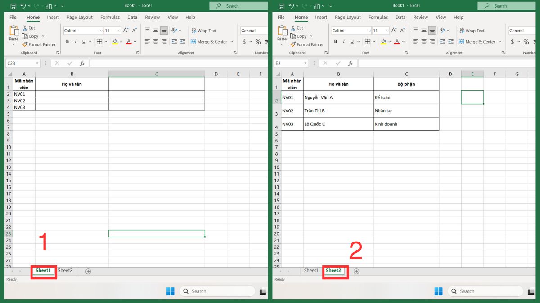The width and height of the screenshot is (540, 303).
Task: Select Sheet1 tab in right Excel window
Action: pyautogui.click(x=311, y=271)
